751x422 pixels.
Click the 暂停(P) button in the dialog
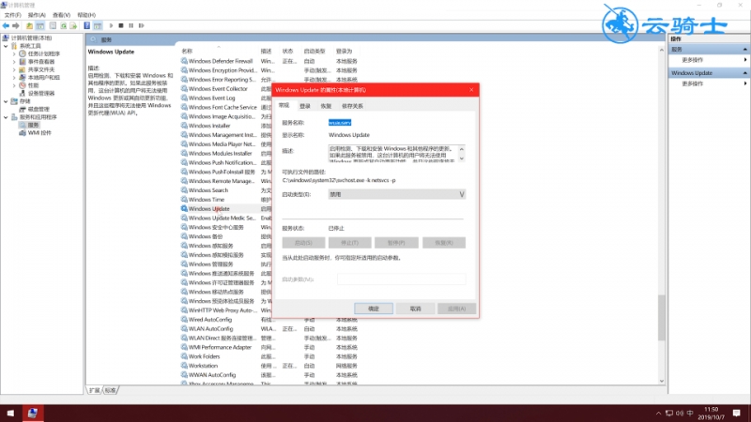[x=396, y=243]
